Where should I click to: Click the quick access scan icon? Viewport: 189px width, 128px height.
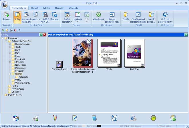(x=3, y=30)
